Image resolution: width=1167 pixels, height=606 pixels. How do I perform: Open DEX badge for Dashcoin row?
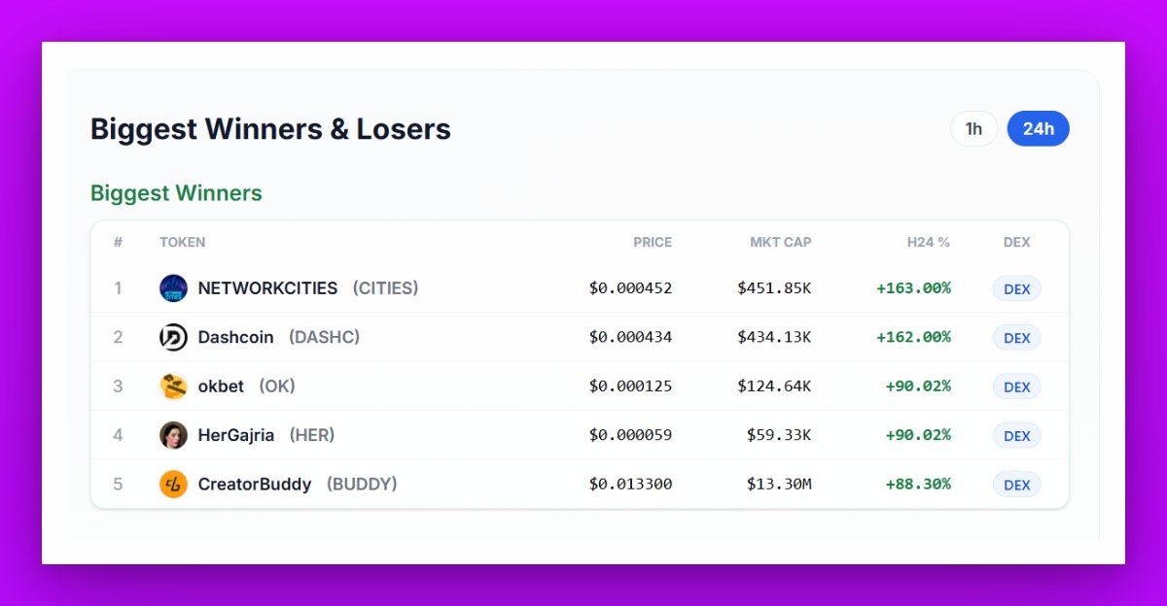[1016, 338]
